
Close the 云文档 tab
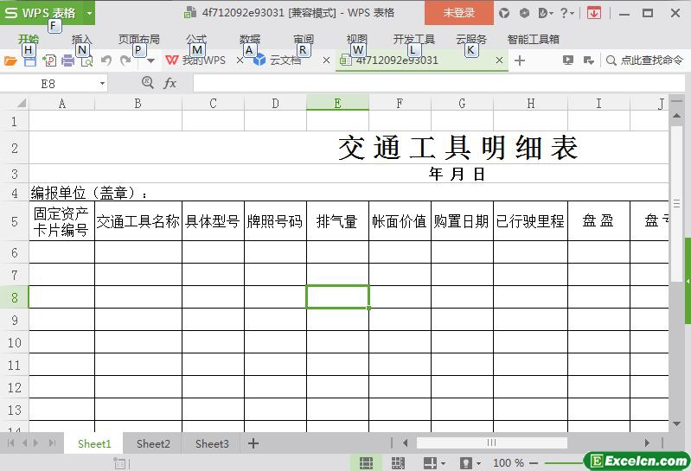tap(326, 60)
